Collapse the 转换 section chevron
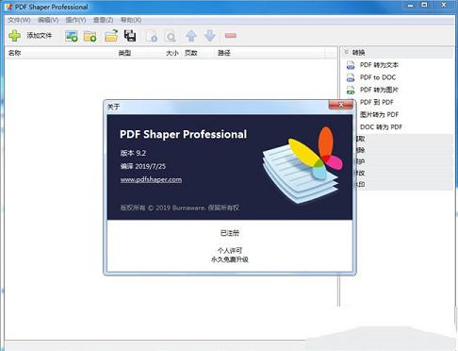The image size is (458, 351). (347, 52)
